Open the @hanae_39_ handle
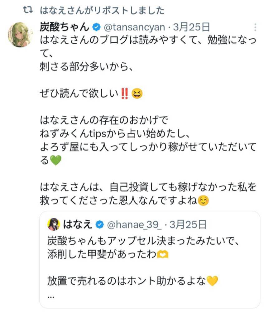 pos(134,224)
